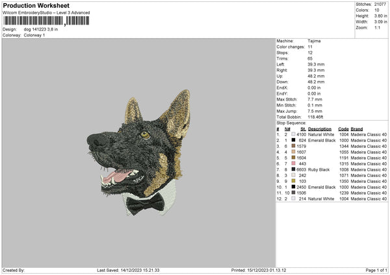The height and width of the screenshot is (275, 390).
Task: Select the tan 1607 thread swatch
Action: coord(294,152)
